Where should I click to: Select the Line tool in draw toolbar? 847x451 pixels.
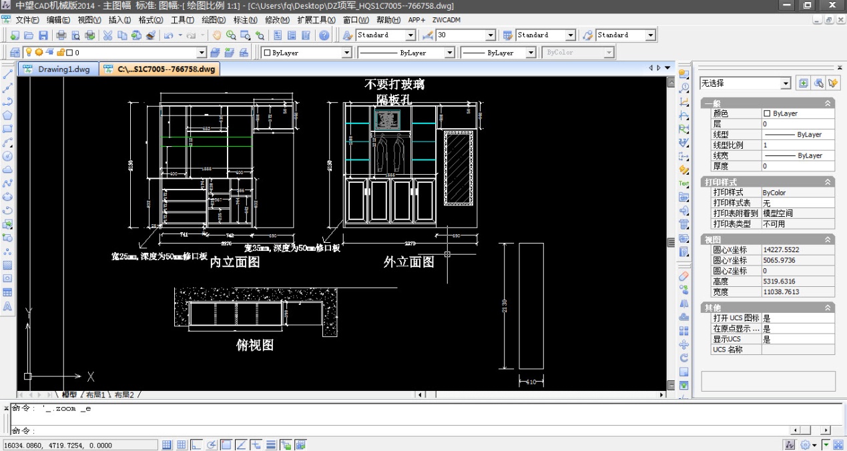click(x=8, y=74)
